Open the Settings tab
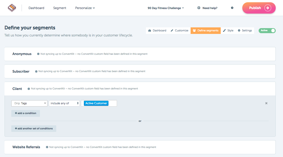 (x=245, y=30)
